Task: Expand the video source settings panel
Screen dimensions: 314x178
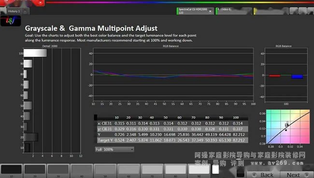Action: (233, 11)
